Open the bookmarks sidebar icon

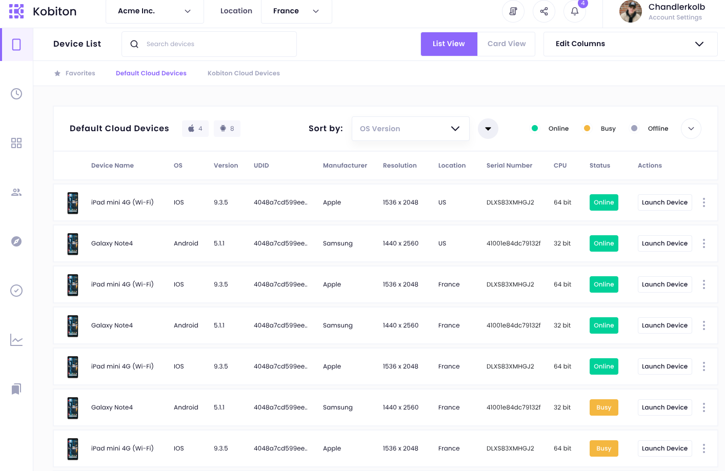point(16,389)
